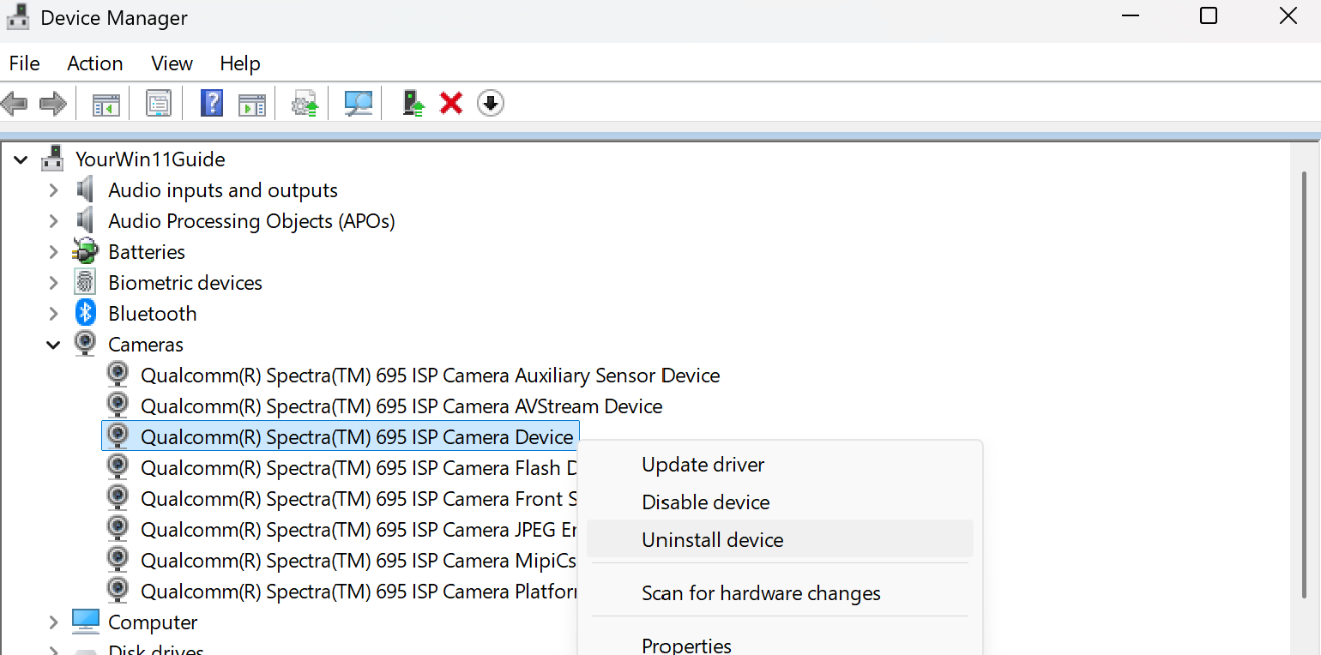The image size is (1321, 655).
Task: Expand the Batteries category
Action: pos(53,252)
